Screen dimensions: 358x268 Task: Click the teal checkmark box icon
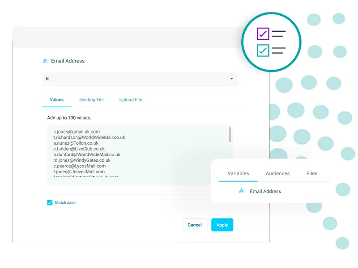[263, 50]
